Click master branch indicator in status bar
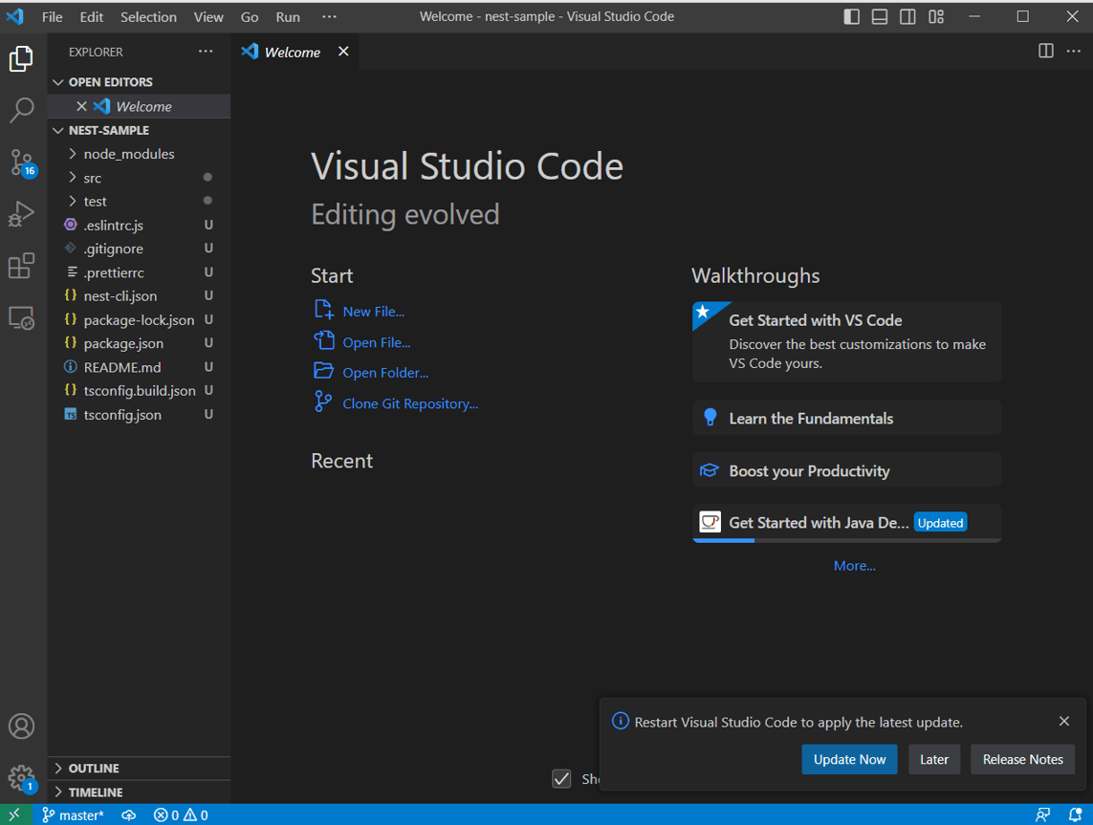The height and width of the screenshot is (825, 1093). click(x=73, y=814)
